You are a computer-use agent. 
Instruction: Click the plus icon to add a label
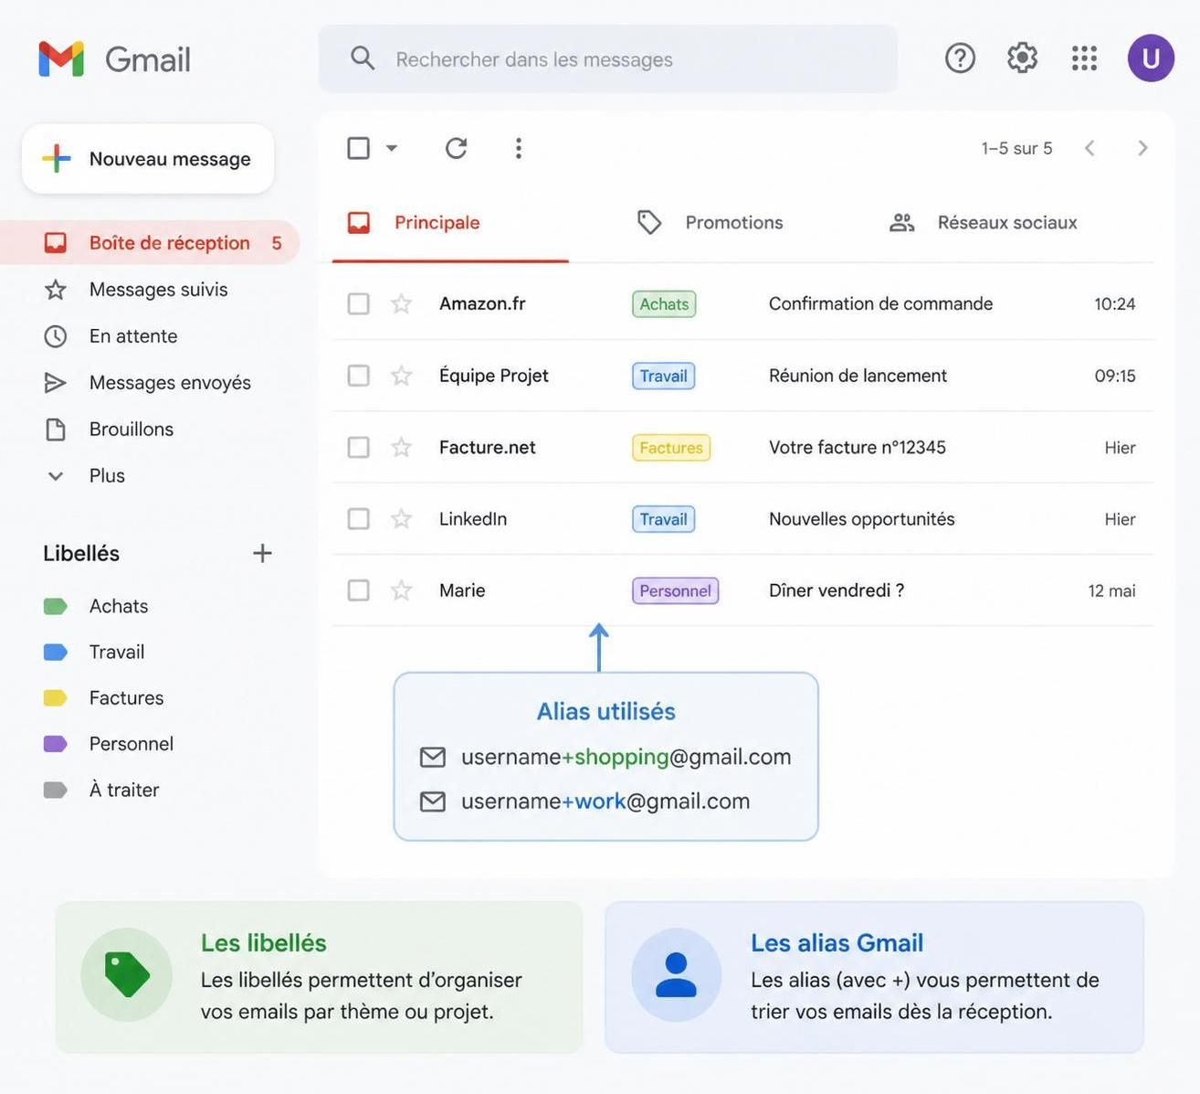point(262,553)
